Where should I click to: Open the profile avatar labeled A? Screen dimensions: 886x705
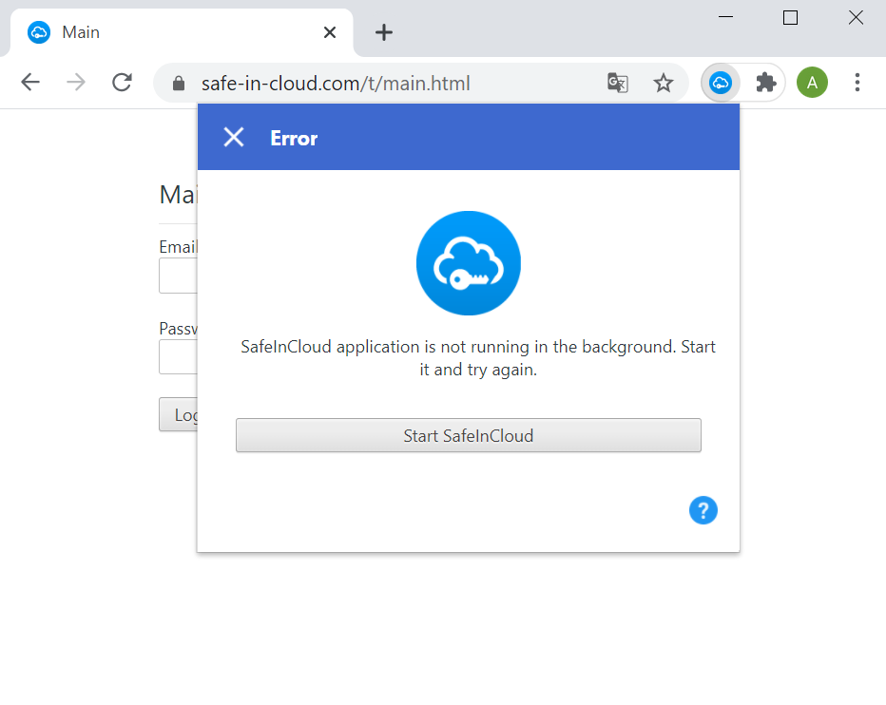coord(812,83)
